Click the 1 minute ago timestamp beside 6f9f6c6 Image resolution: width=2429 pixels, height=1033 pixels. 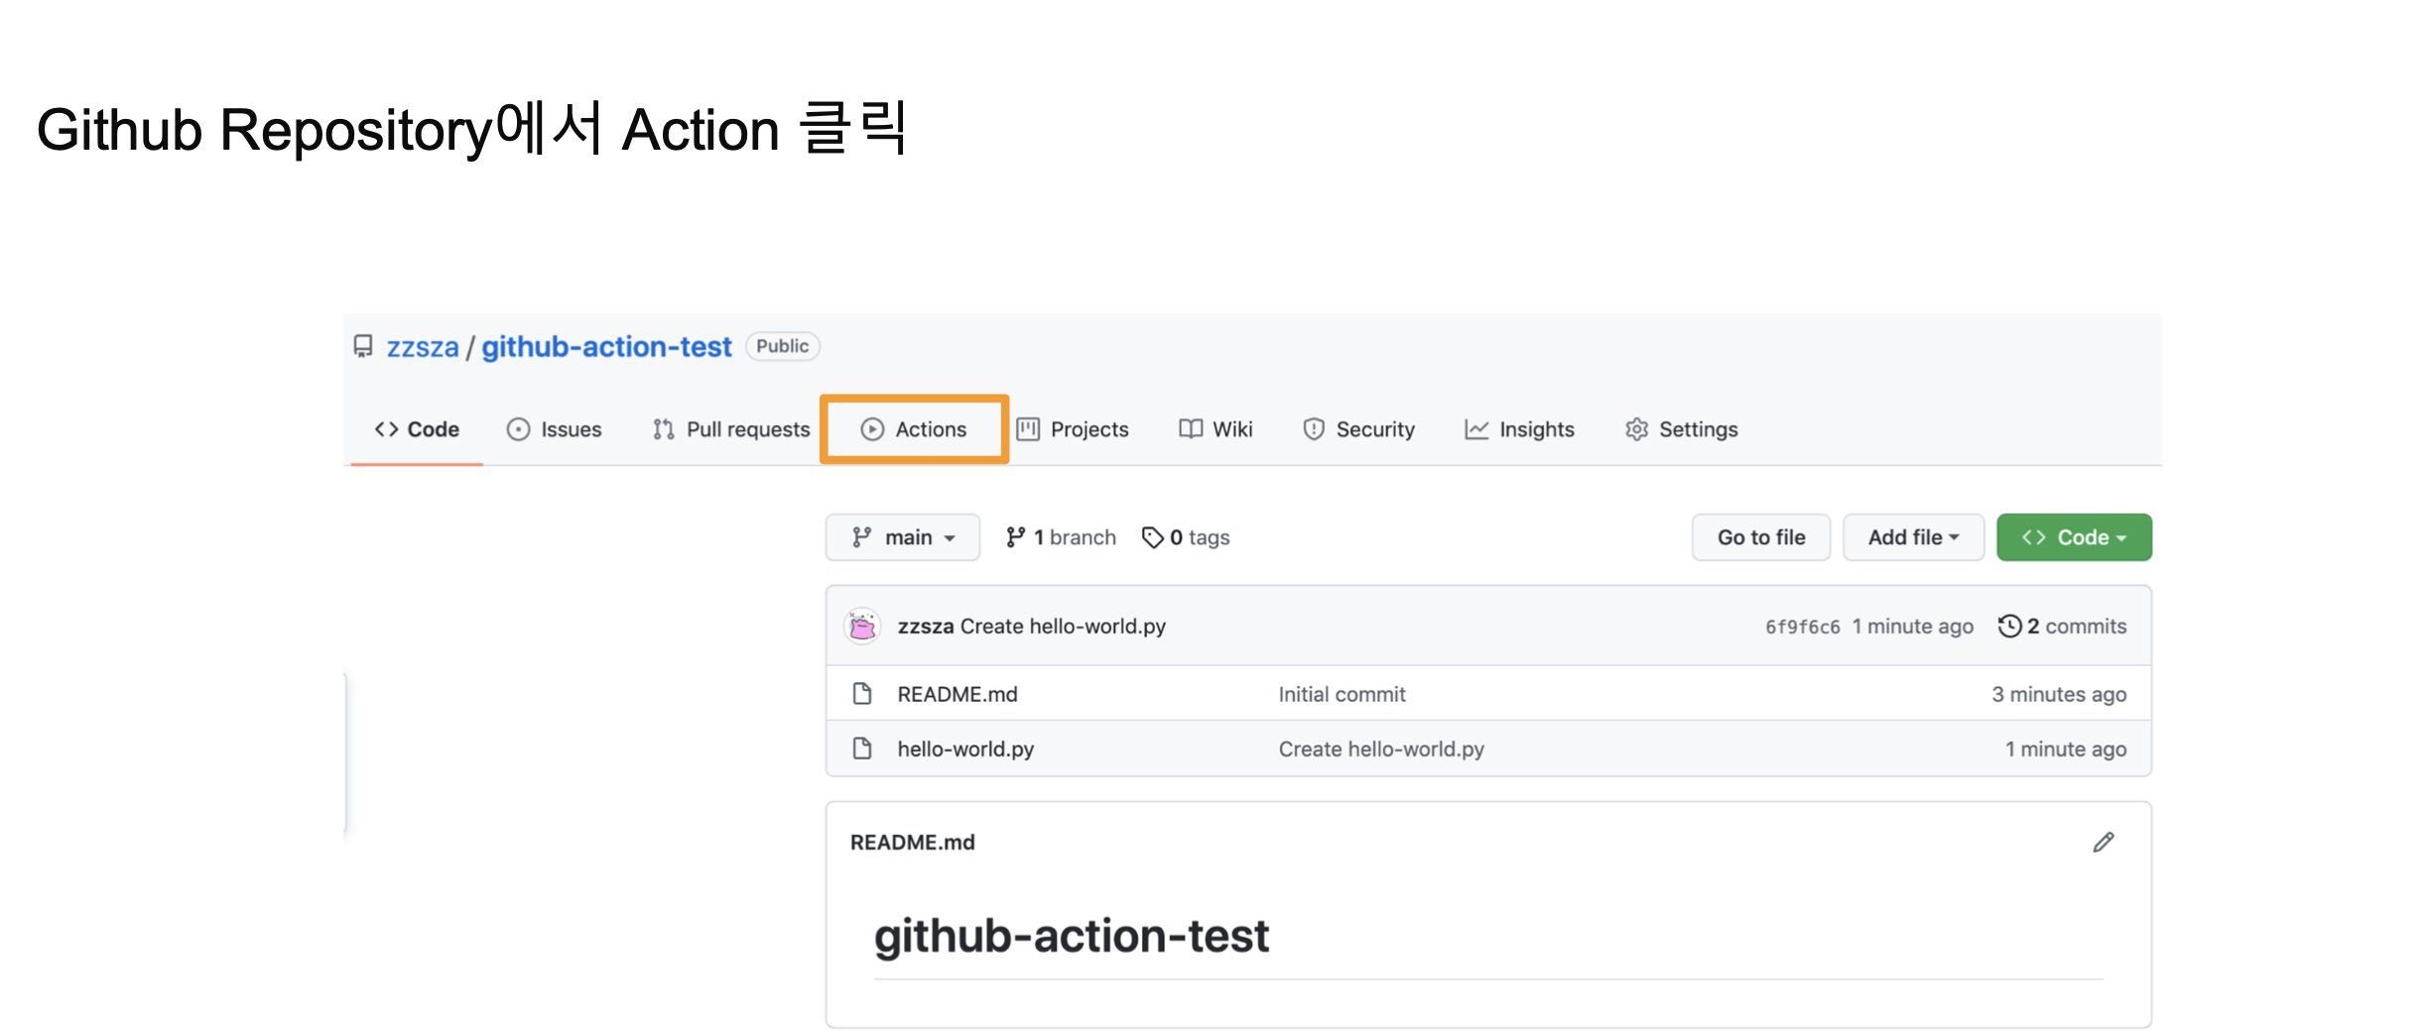pos(1912,627)
